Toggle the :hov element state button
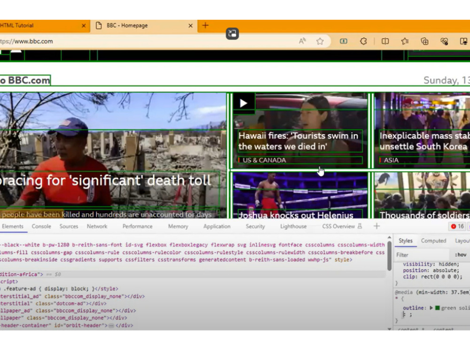470x353 pixels. pos(461,255)
